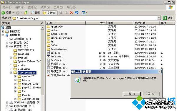Select the 升级方法.txt file icon
The width and height of the screenshot is (177, 111).
48,71
